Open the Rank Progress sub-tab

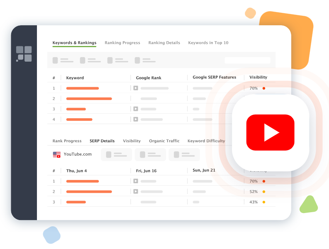click(x=67, y=141)
